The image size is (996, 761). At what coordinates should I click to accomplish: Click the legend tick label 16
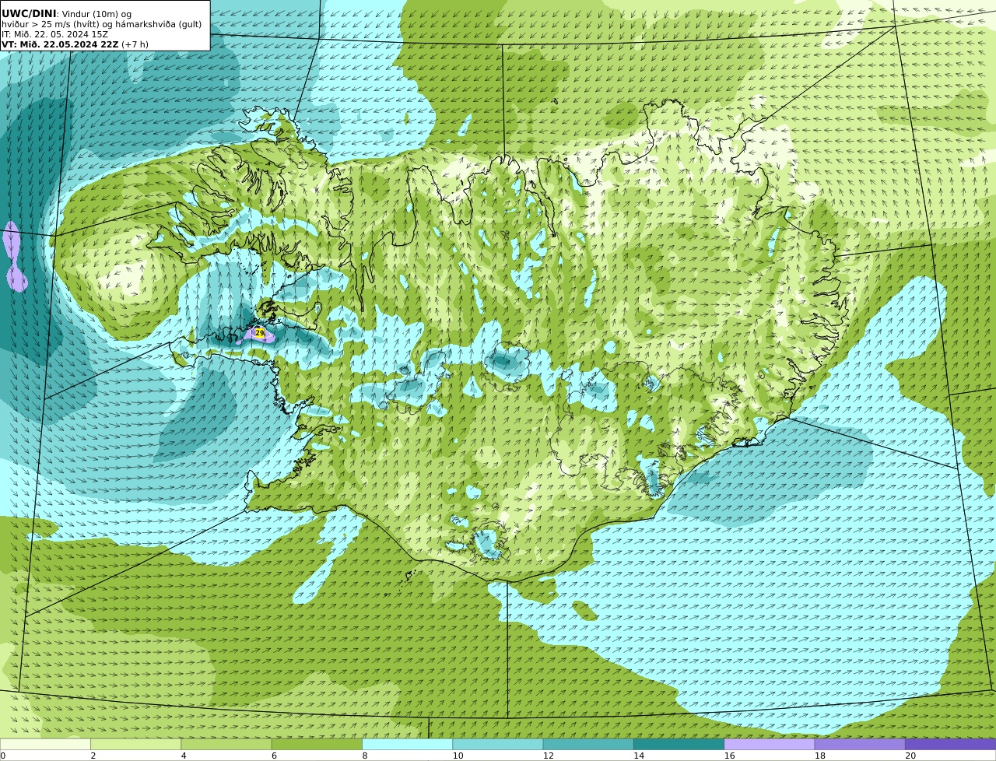[730, 756]
